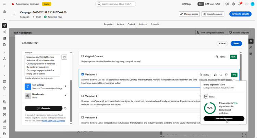Click Review to activate
257x138 pixels.
[x=240, y=14]
